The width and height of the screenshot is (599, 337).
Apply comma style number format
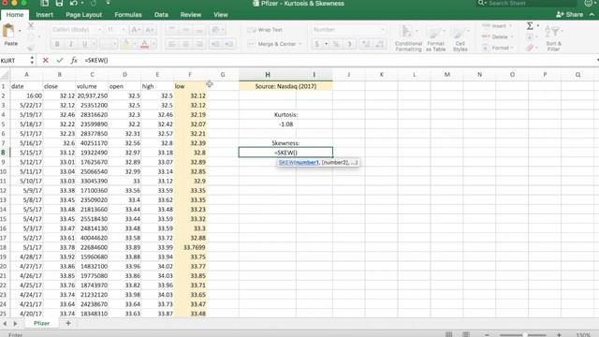tap(349, 44)
